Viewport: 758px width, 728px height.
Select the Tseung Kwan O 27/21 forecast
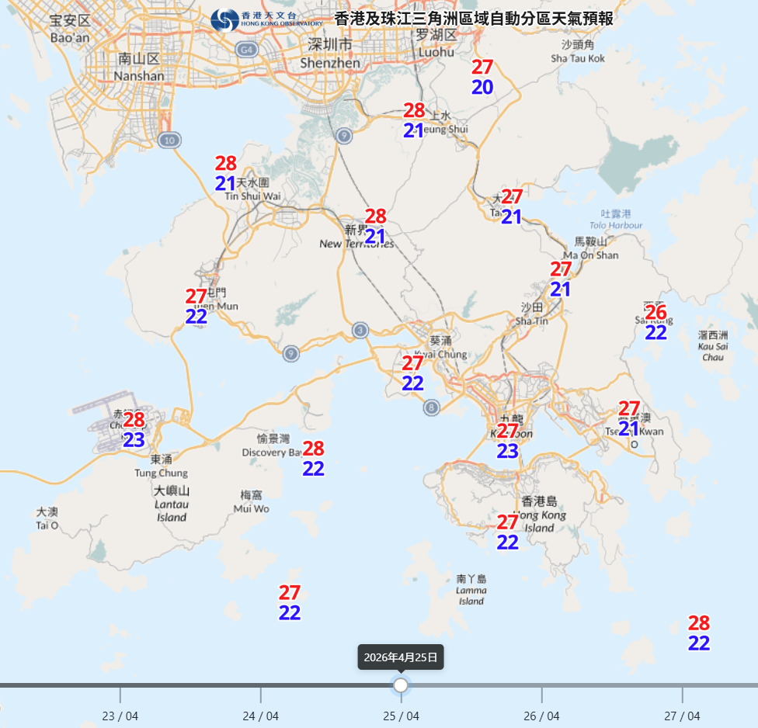[629, 418]
